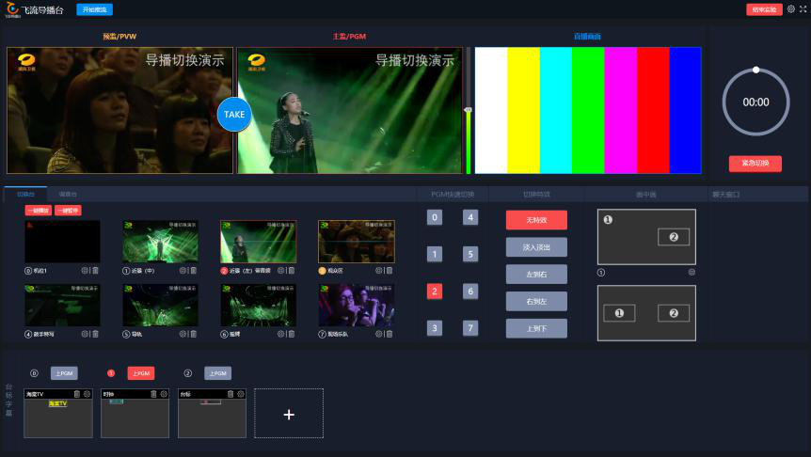
Task: Select PGM quick switch button 6
Action: click(x=470, y=292)
